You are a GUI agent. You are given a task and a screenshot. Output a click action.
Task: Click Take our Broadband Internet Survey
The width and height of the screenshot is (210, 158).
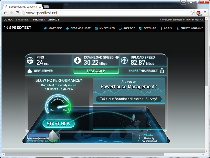tap(129, 99)
